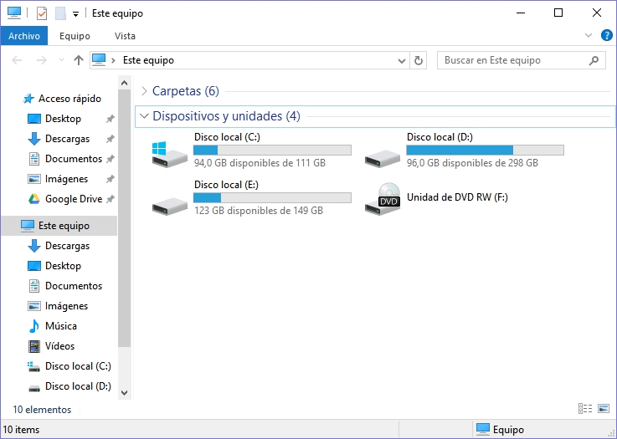Viewport: 617px width, 439px height.
Task: Select the Disco local (E:) drive icon
Action: pos(169,206)
